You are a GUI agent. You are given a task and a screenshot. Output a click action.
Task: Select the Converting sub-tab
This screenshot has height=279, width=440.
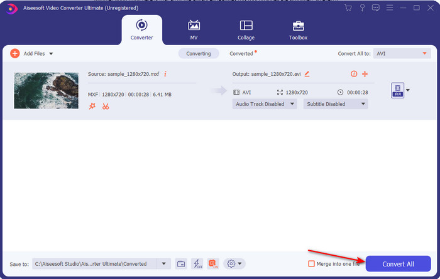[x=199, y=53]
